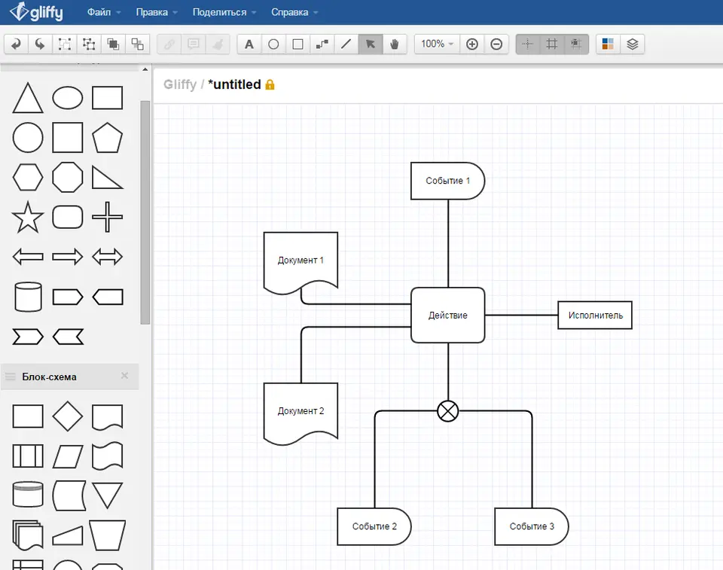Select the Действие shape on canvas
The height and width of the screenshot is (570, 723).
[447, 315]
